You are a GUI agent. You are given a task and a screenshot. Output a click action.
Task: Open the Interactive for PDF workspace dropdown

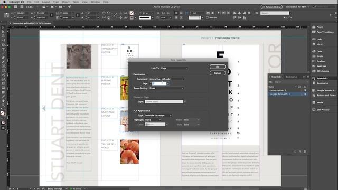[297, 7]
